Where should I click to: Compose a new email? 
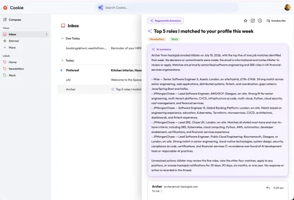pyautogui.click(x=12, y=20)
